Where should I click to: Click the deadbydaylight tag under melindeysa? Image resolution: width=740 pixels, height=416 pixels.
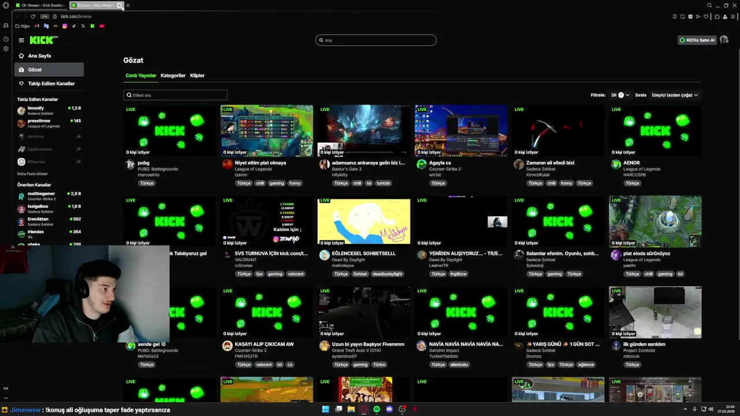coord(387,274)
